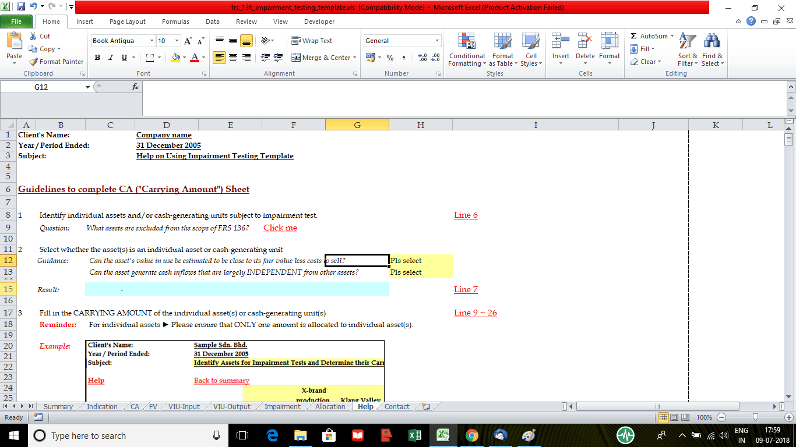
Task: Click the Percent Style icon
Action: point(390,58)
